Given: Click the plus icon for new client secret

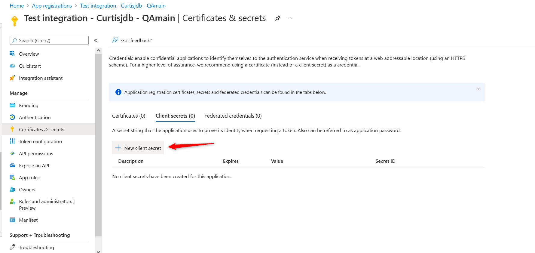Looking at the screenshot, I should pyautogui.click(x=118, y=148).
